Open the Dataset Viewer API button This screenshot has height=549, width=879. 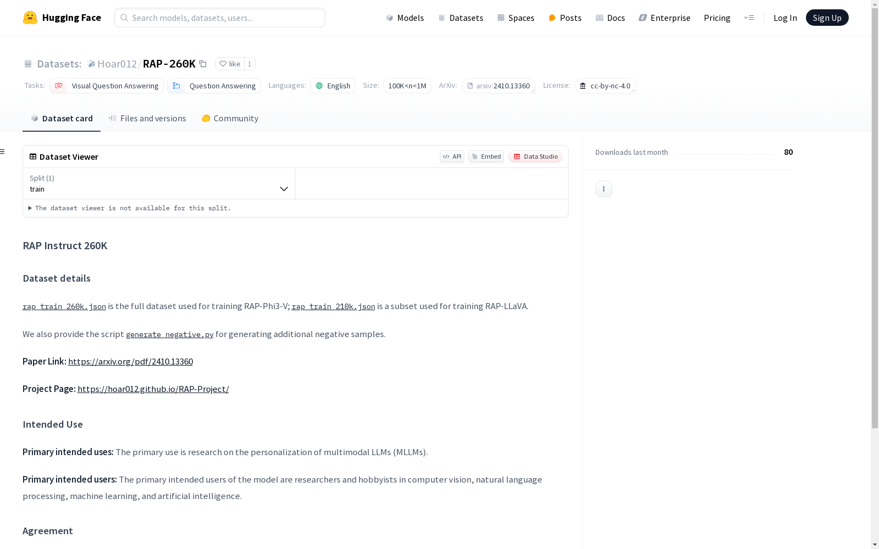452,156
